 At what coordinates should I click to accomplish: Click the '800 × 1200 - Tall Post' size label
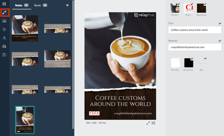(x=96, y=123)
